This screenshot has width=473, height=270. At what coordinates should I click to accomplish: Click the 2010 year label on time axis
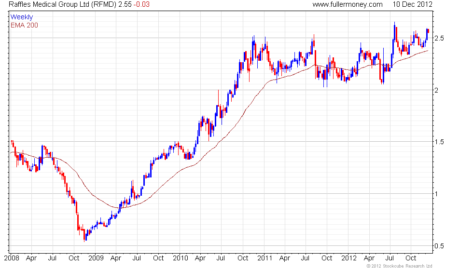(181, 258)
